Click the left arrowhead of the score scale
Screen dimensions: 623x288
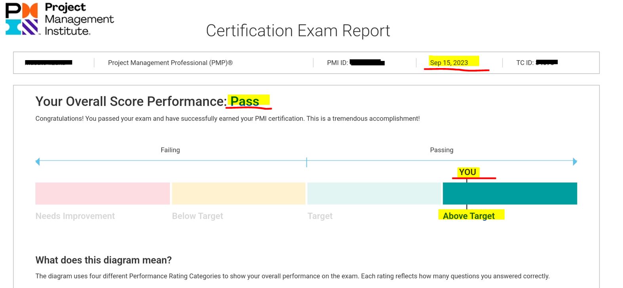coord(38,161)
